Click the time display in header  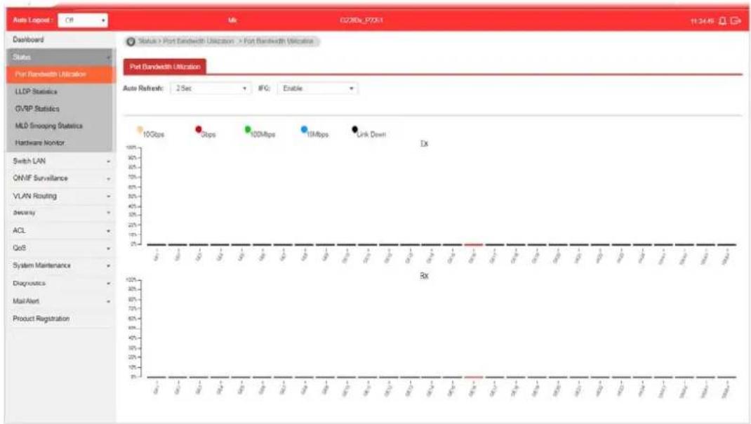(x=702, y=22)
